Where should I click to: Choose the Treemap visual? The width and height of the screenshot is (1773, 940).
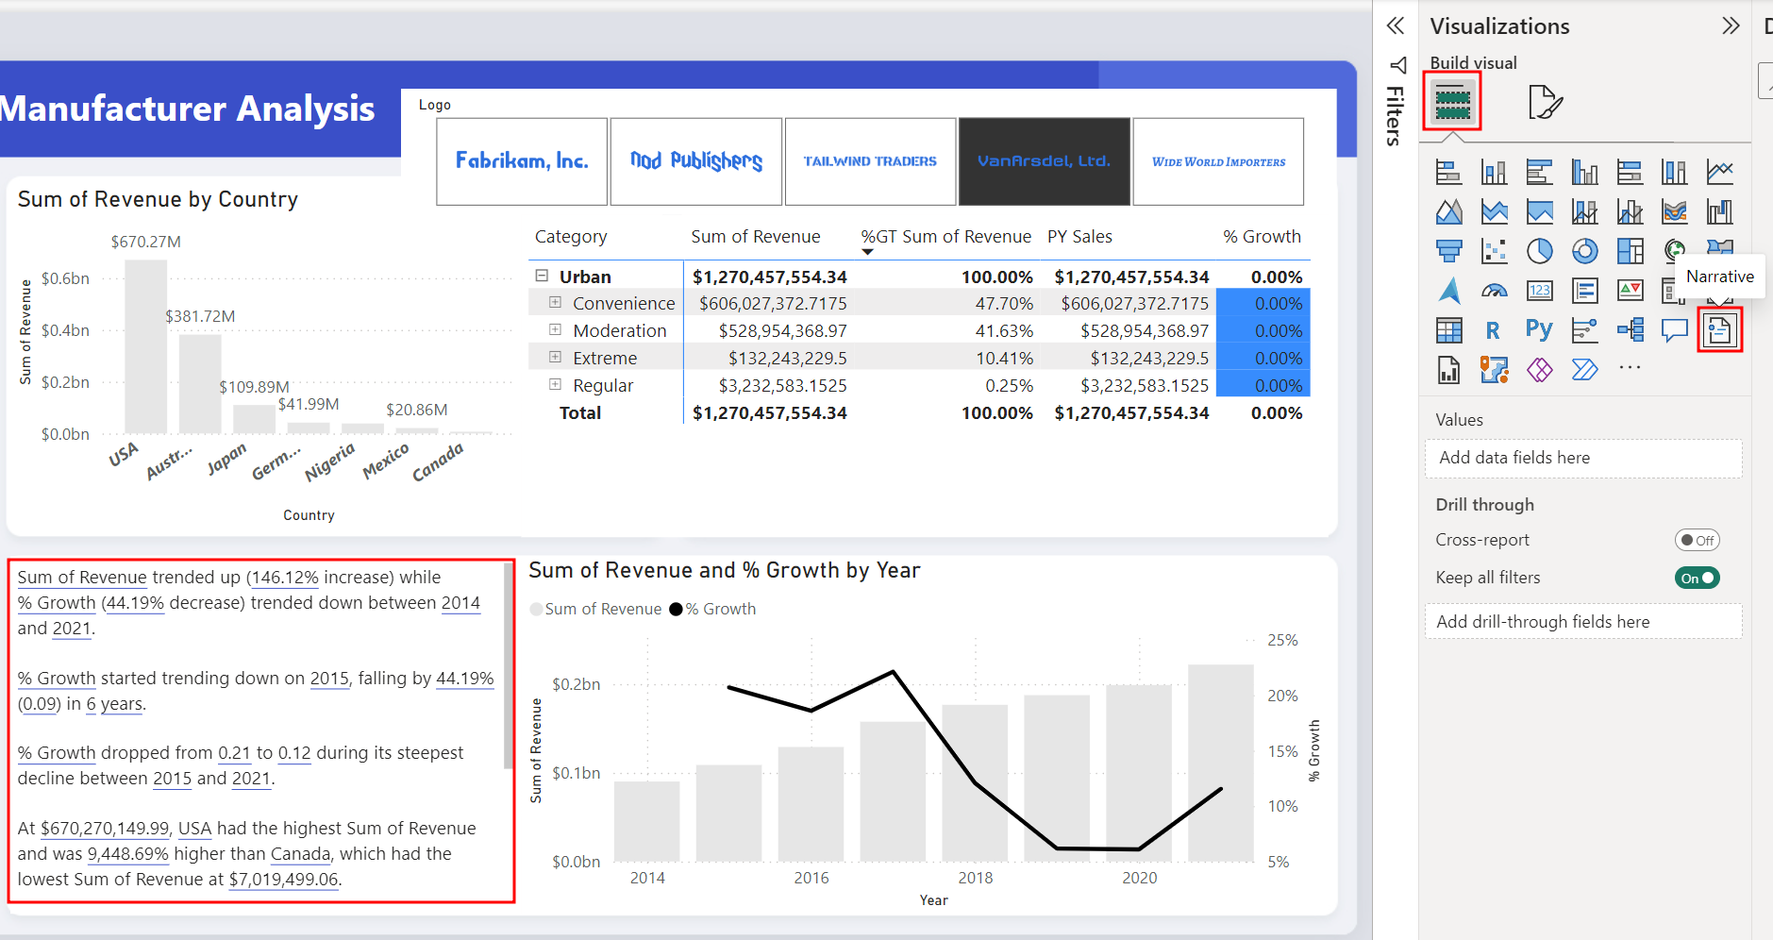click(1630, 251)
